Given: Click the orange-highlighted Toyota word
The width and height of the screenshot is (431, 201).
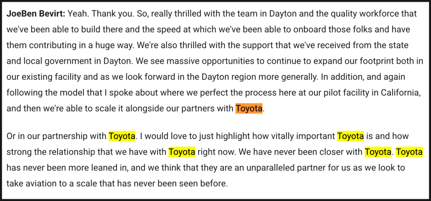Looking at the screenshot, I should pyautogui.click(x=249, y=108).
